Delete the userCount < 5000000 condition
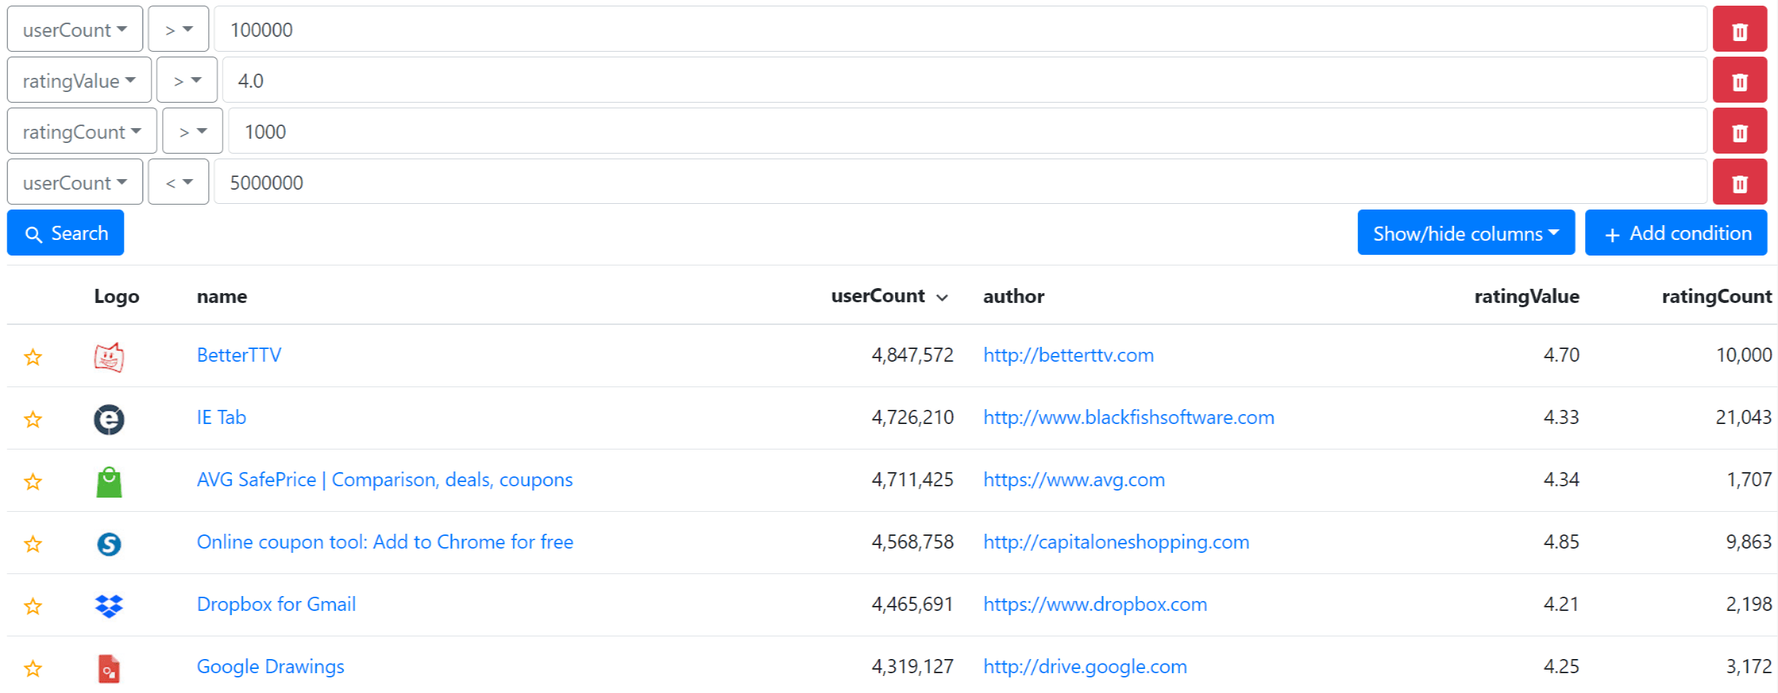1778x693 pixels. point(1739,182)
